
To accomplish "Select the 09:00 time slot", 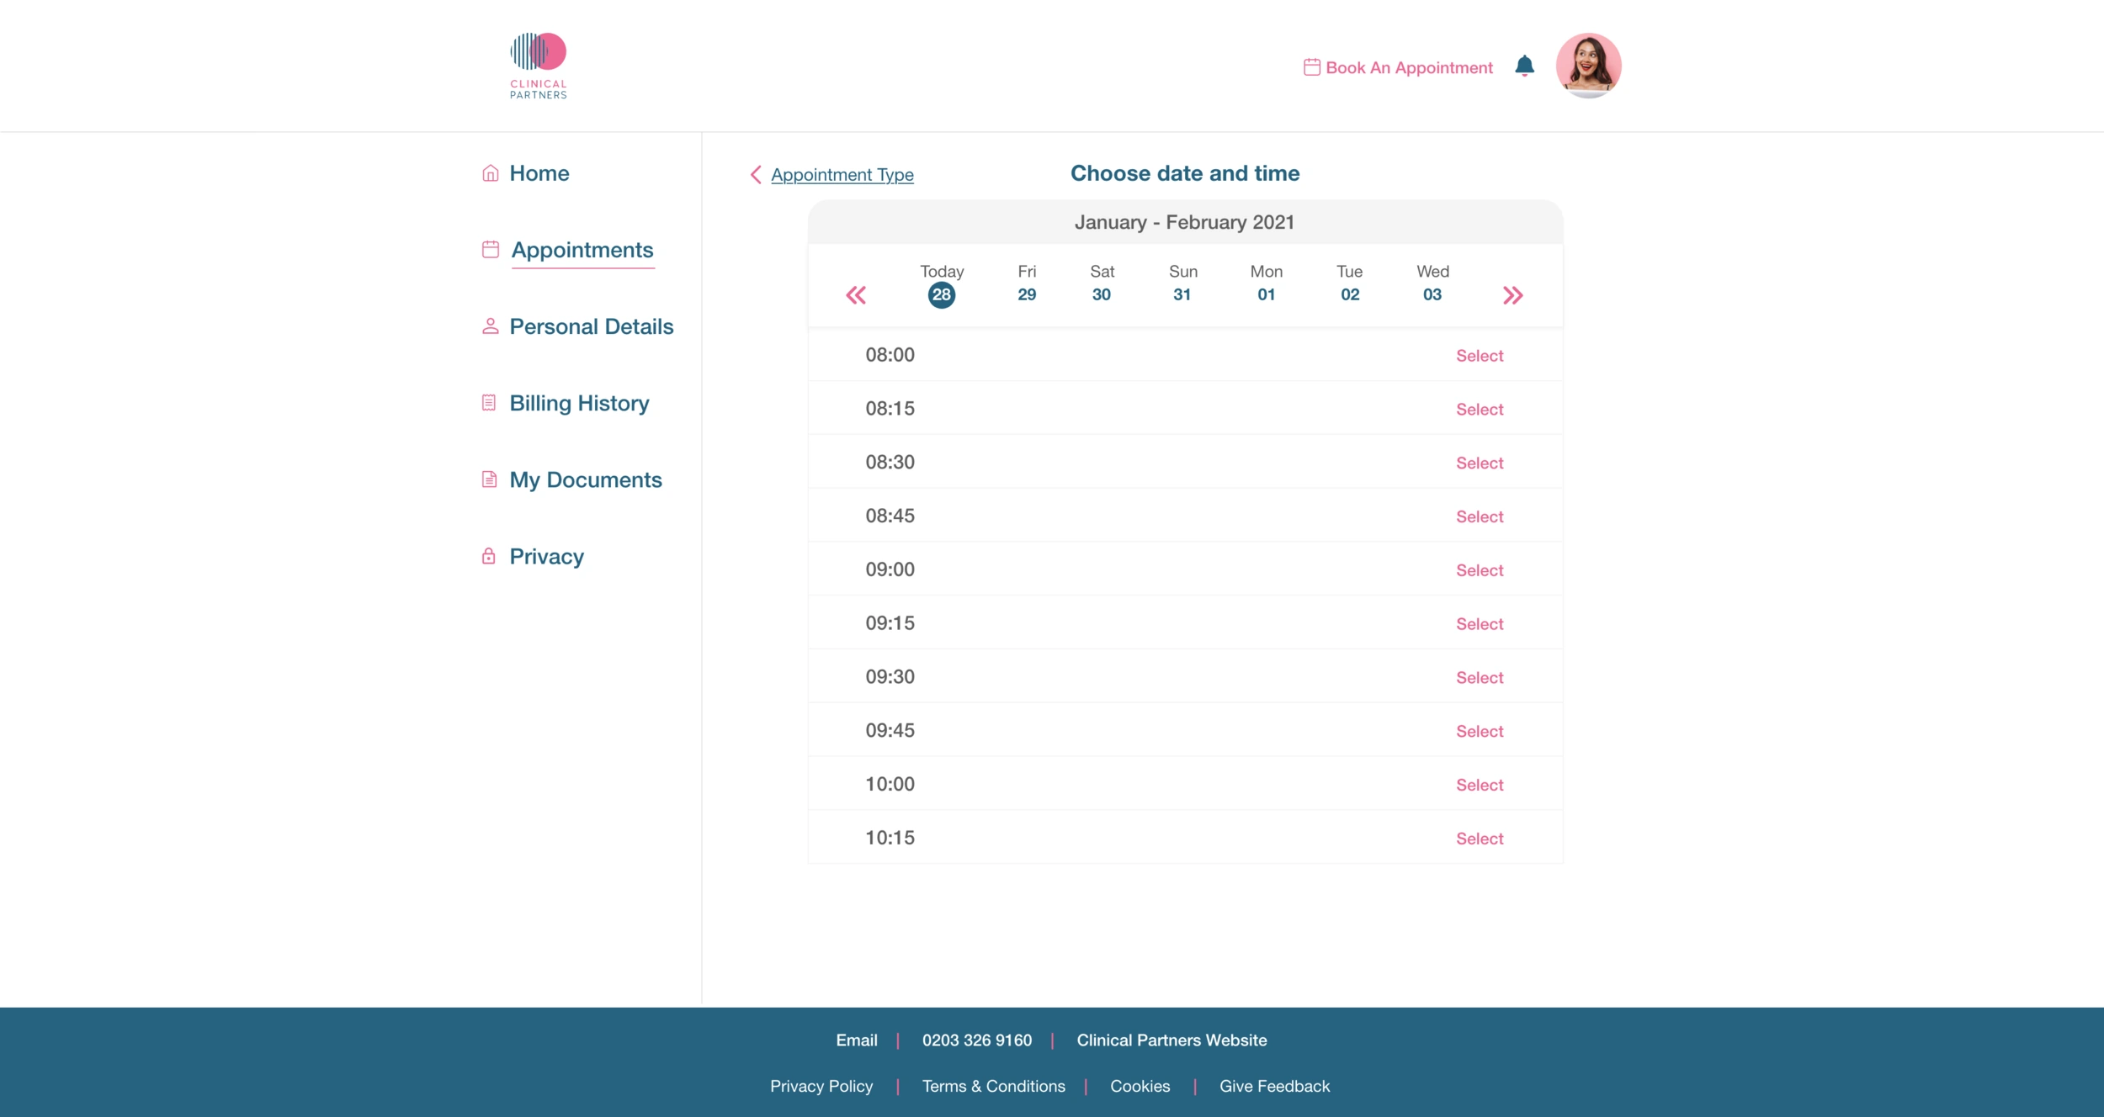I will coord(1480,570).
